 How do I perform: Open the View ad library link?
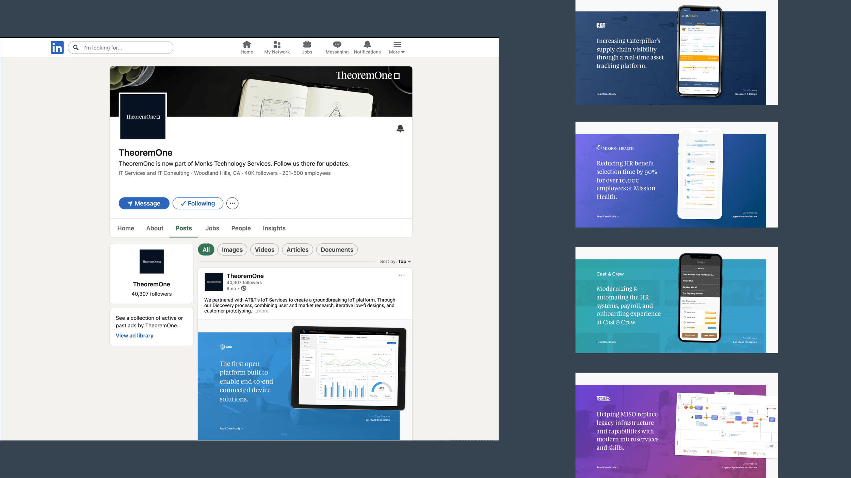pyautogui.click(x=134, y=336)
